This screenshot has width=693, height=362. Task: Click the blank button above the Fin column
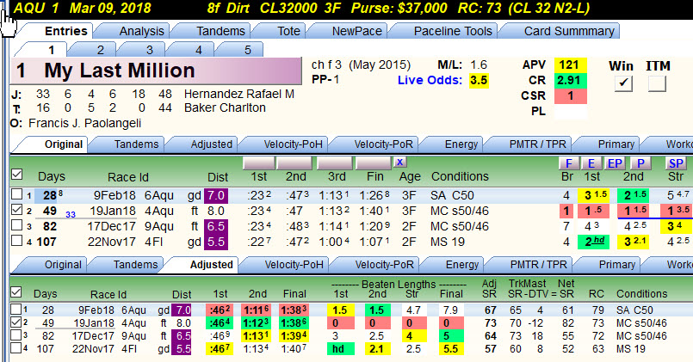click(374, 163)
